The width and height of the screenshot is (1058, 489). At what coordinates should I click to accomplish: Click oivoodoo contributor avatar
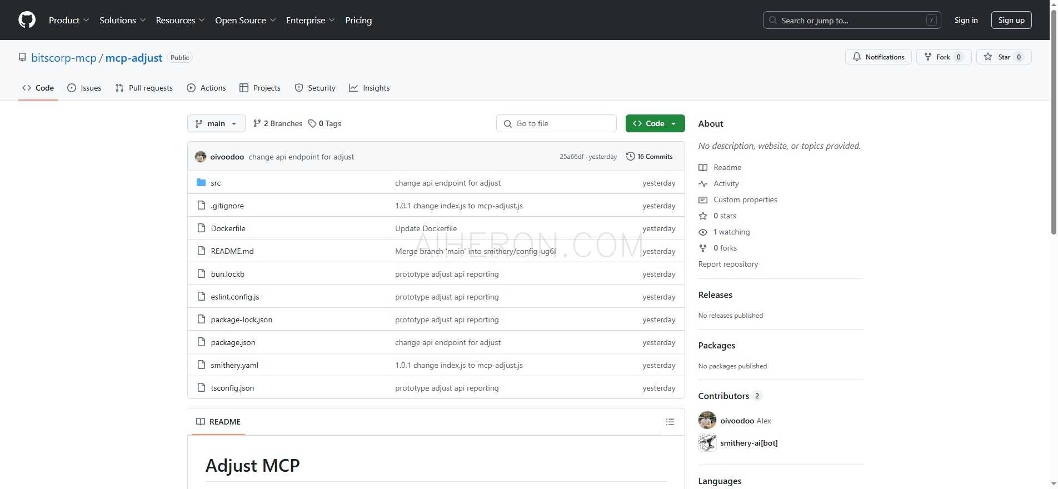coord(707,420)
